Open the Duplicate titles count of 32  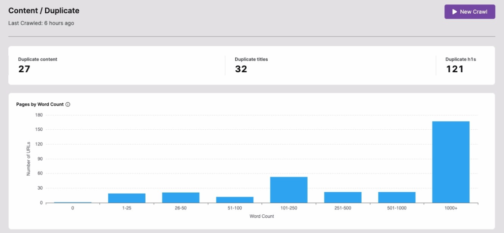coord(241,69)
